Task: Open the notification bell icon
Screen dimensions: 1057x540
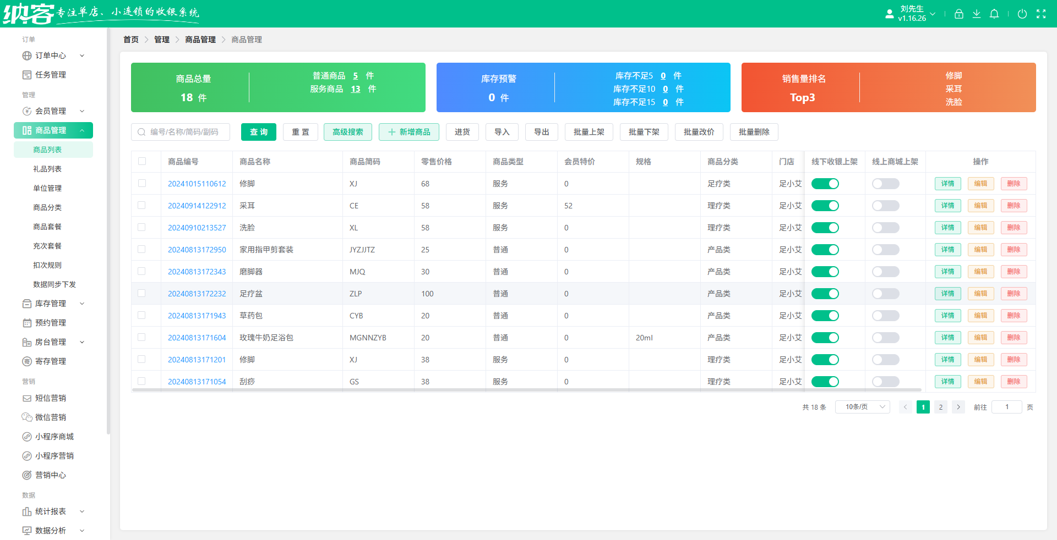Action: pos(994,14)
